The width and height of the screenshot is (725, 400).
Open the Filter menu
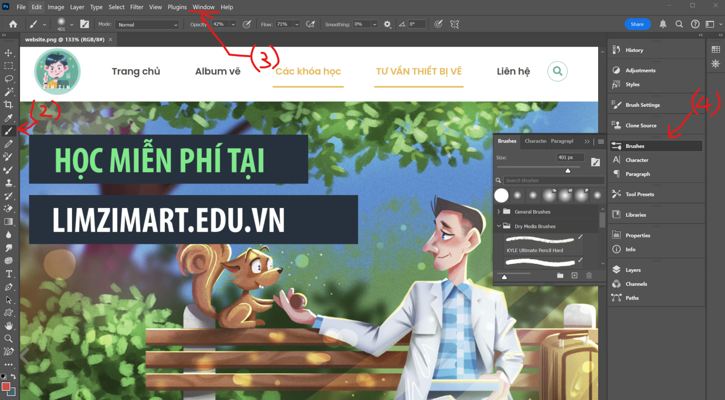[x=137, y=7]
